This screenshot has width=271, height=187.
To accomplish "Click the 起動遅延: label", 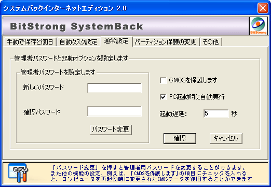I will click(x=173, y=114).
